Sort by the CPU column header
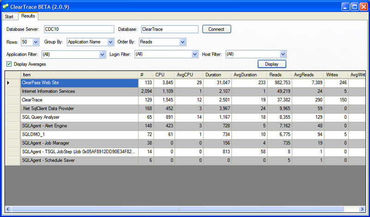Viewport: 370px width, 217px height. pyautogui.click(x=164, y=75)
